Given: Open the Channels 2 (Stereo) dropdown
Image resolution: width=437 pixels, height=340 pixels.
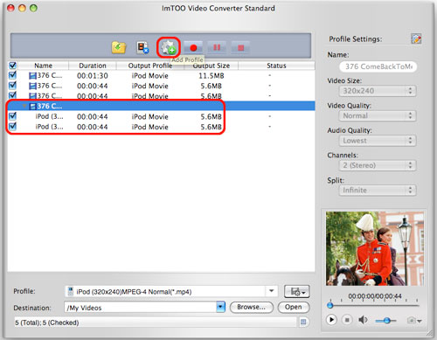Looking at the screenshot, I should click(378, 165).
